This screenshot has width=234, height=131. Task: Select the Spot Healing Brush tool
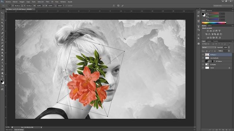[2, 33]
